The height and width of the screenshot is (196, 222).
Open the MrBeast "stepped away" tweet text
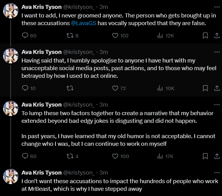point(120,185)
